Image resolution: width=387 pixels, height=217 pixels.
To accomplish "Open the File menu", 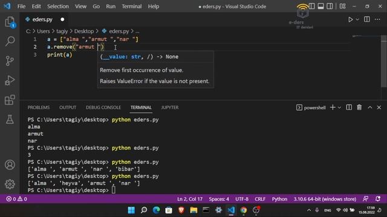I will tap(21, 7).
